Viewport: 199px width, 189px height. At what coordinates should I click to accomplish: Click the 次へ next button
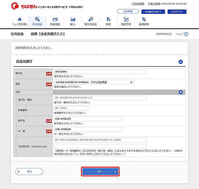pyautogui.click(x=100, y=172)
